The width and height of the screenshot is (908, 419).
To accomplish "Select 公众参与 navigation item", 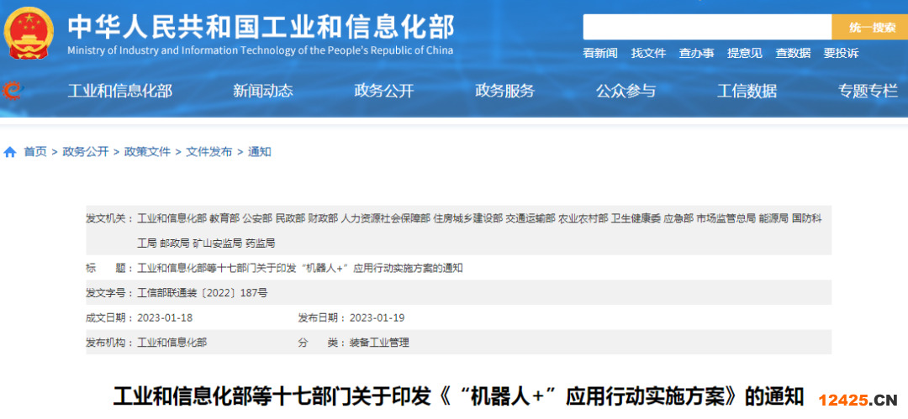I will click(x=626, y=91).
